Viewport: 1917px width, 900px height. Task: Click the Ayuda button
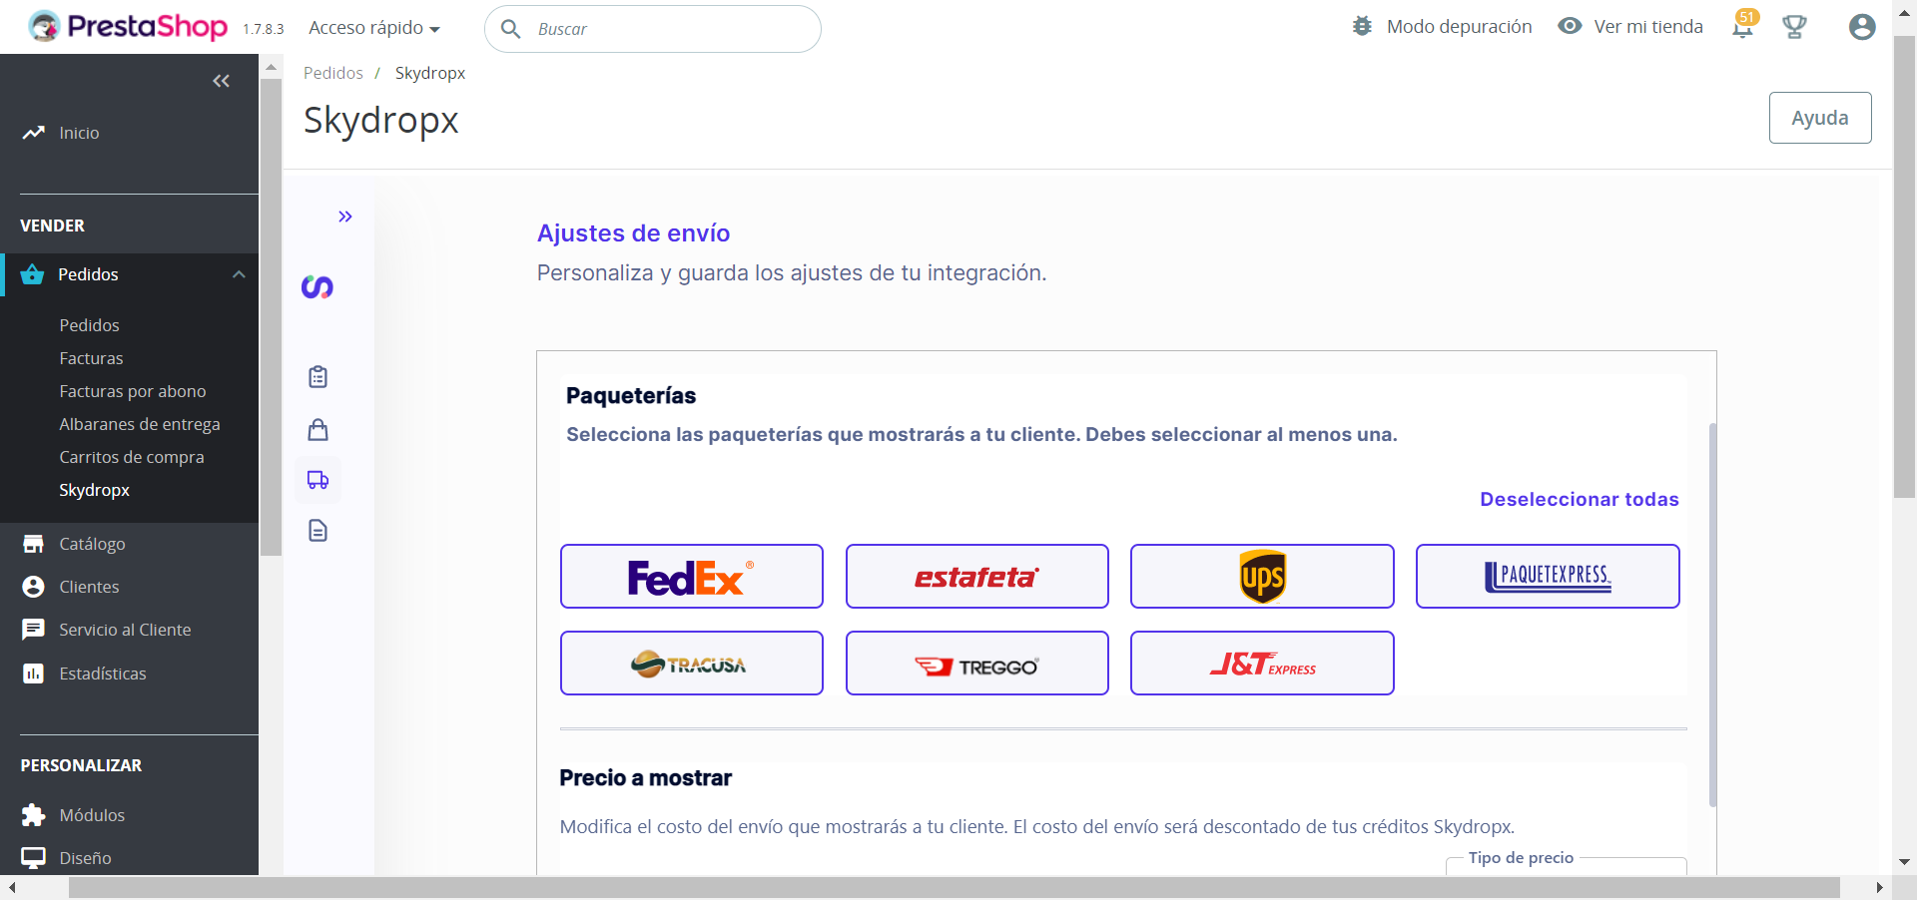point(1820,118)
